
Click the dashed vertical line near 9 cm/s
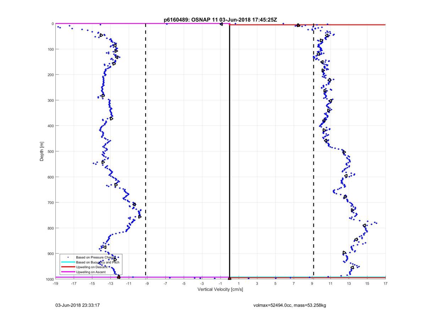pyautogui.click(x=313, y=152)
